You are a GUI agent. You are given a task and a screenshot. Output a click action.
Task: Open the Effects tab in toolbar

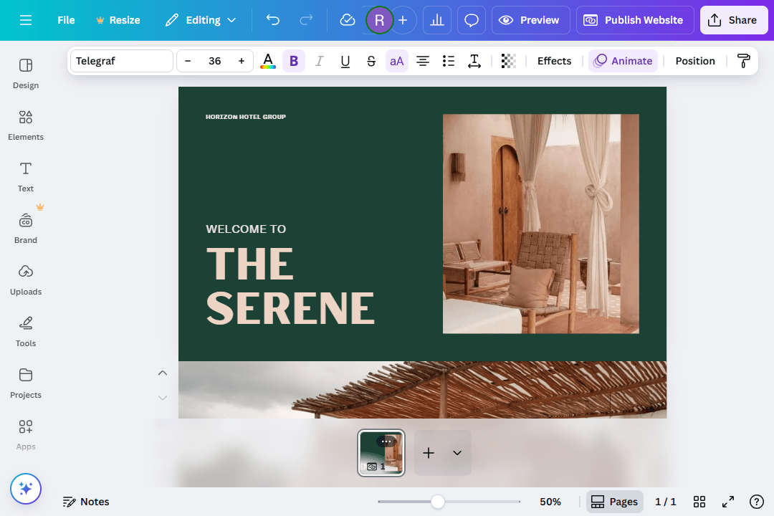(554, 61)
